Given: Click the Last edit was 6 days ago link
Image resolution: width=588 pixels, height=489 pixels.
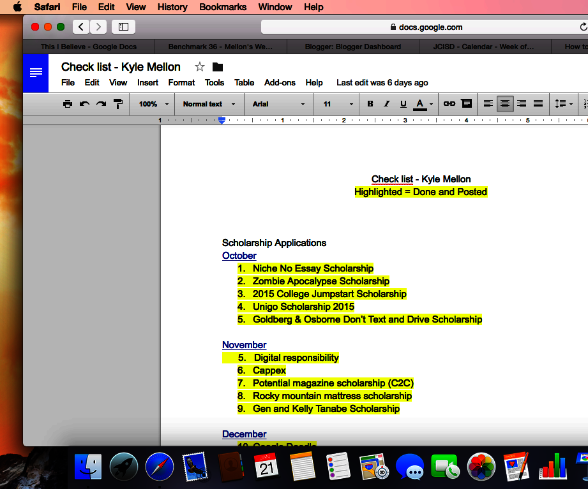Looking at the screenshot, I should pos(382,83).
